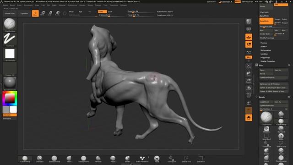
Task: Expand the Masking section
Action: (264, 54)
